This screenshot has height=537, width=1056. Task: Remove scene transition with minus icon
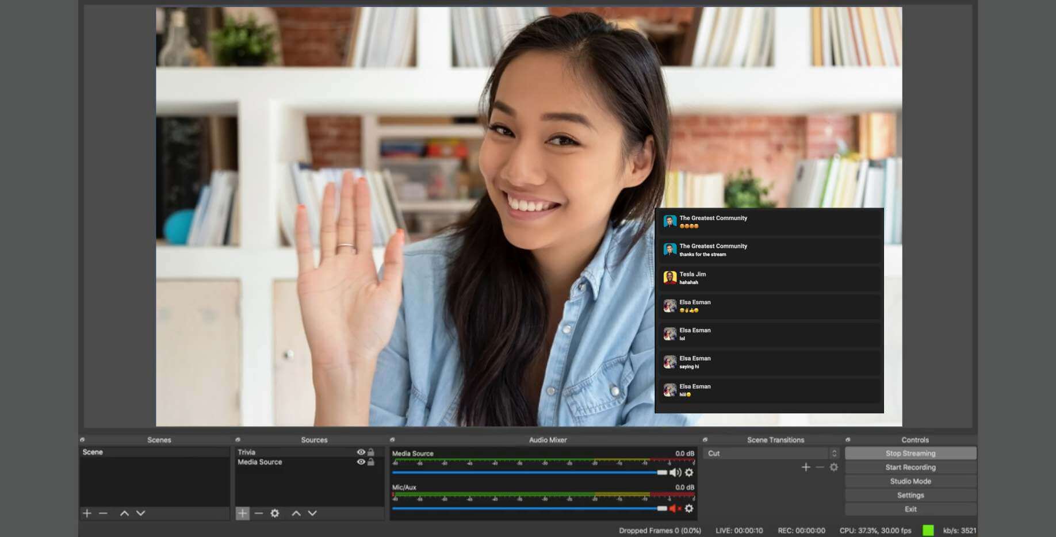coord(820,467)
